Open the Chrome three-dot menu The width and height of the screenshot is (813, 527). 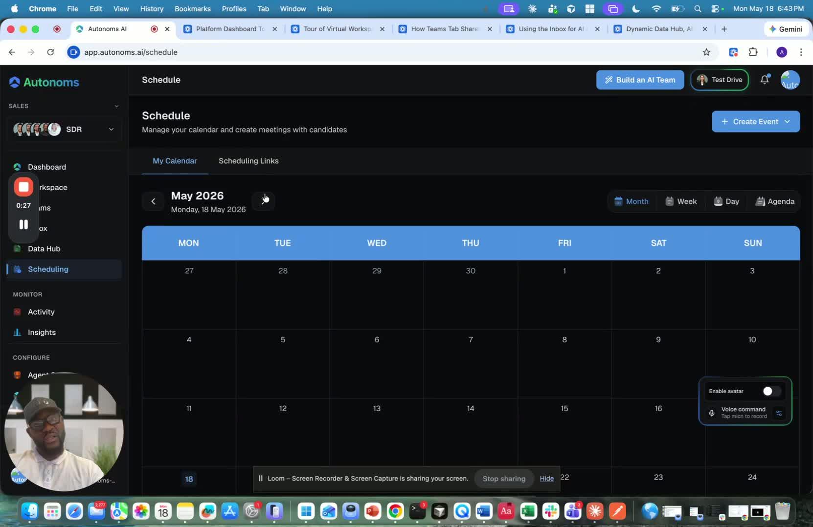click(x=801, y=52)
